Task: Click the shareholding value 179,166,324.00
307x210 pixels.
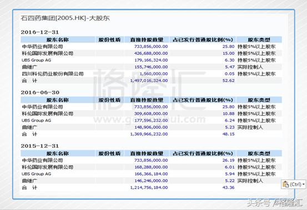Action: pyautogui.click(x=151, y=60)
